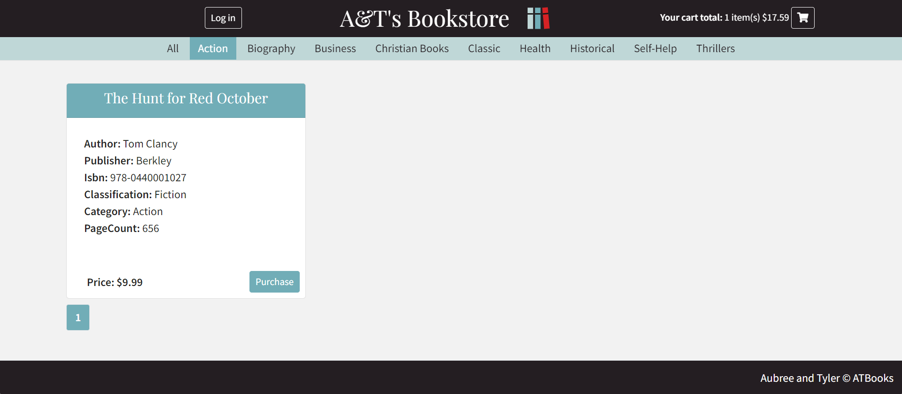The width and height of the screenshot is (902, 394).
Task: Click the A&T's Bookstore title
Action: 424,19
